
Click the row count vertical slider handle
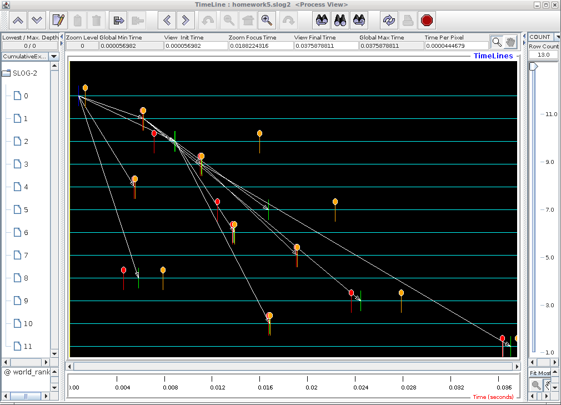(x=533, y=67)
